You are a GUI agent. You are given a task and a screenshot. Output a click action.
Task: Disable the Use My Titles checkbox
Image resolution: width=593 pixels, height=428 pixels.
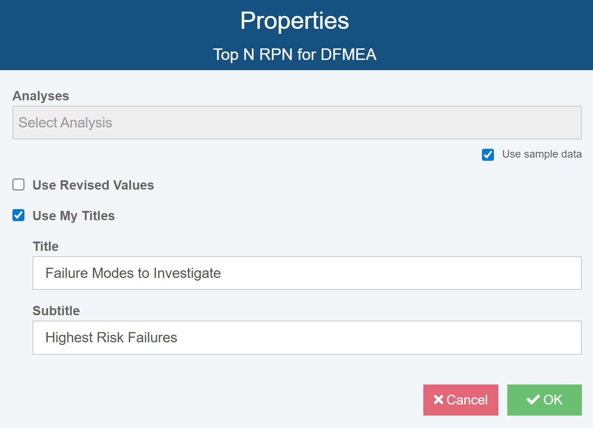(19, 215)
